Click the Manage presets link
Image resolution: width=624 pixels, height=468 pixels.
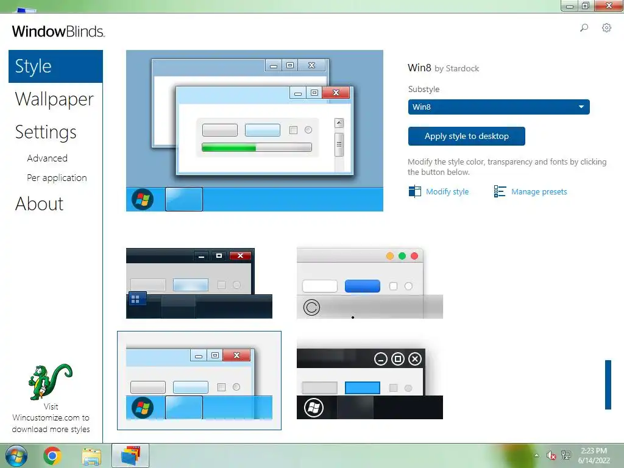pos(539,191)
